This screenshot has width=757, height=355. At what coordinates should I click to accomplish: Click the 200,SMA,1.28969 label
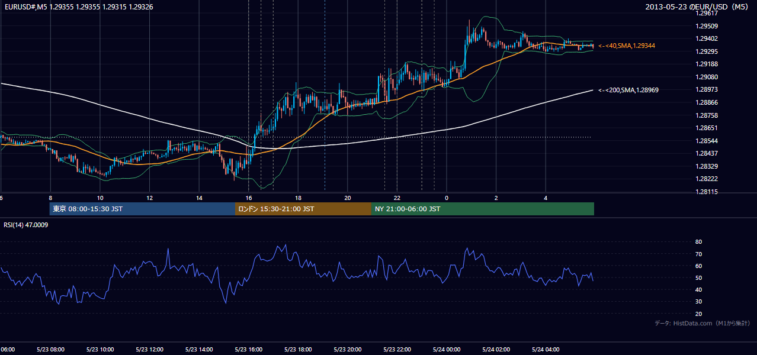point(628,90)
